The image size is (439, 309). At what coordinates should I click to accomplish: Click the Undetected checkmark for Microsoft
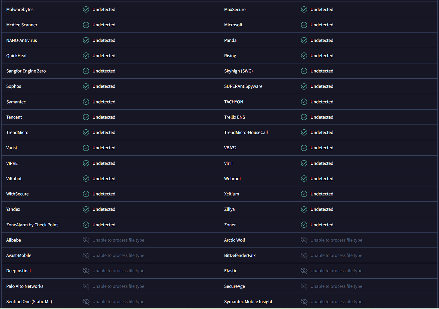(304, 25)
